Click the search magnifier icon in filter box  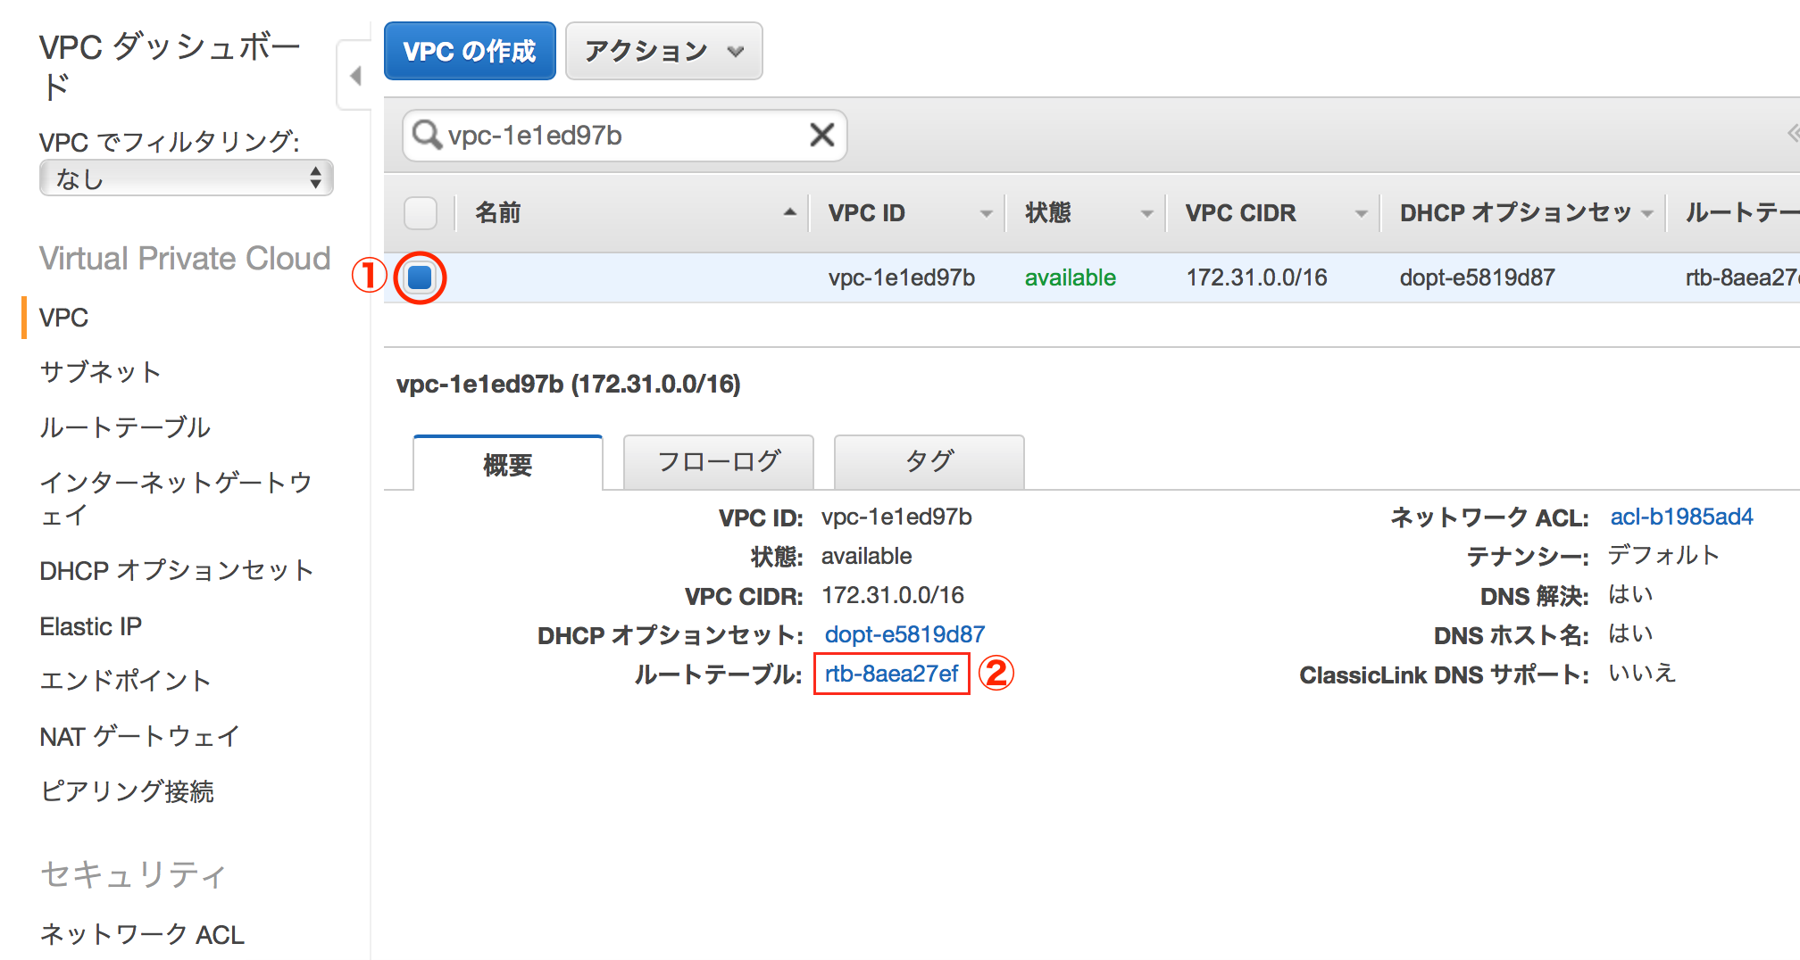428,135
